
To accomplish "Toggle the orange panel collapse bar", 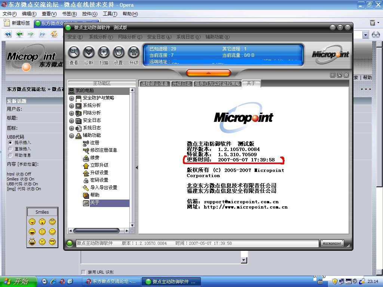I will click(x=208, y=73).
